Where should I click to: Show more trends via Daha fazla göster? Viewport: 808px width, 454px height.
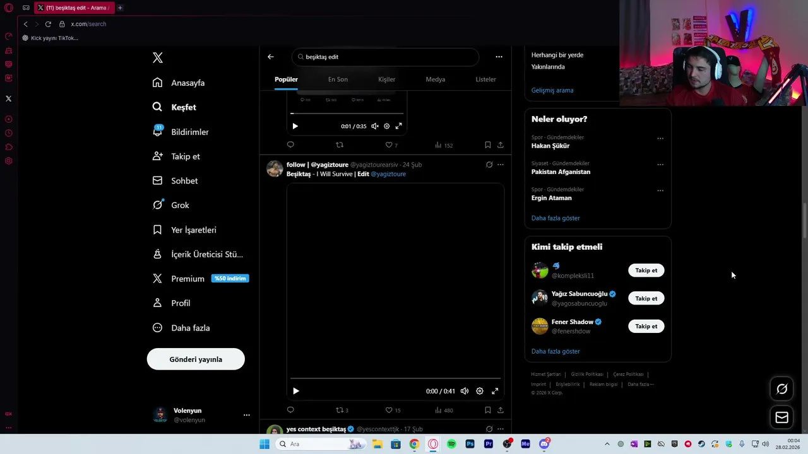(555, 218)
